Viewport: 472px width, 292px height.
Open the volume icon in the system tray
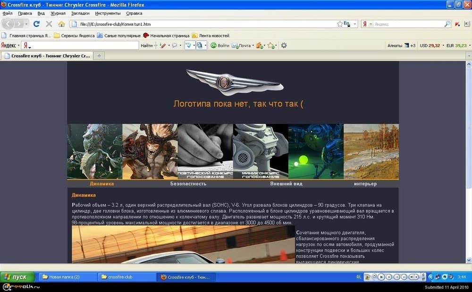[x=451, y=277]
